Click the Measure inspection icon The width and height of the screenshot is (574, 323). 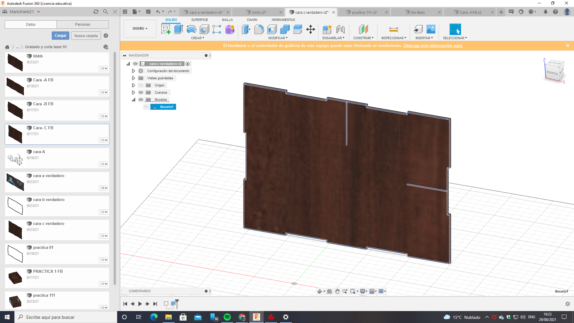pos(393,29)
